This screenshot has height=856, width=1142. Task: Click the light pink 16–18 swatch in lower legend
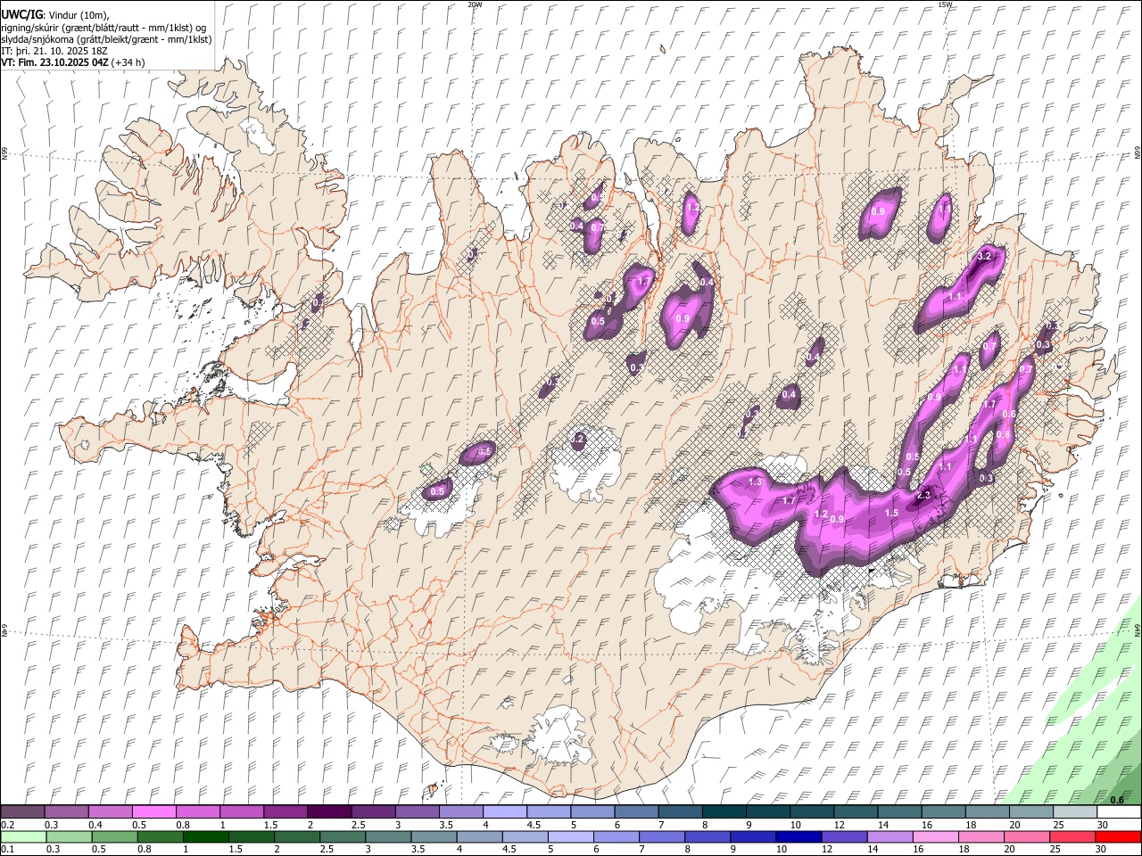click(937, 837)
